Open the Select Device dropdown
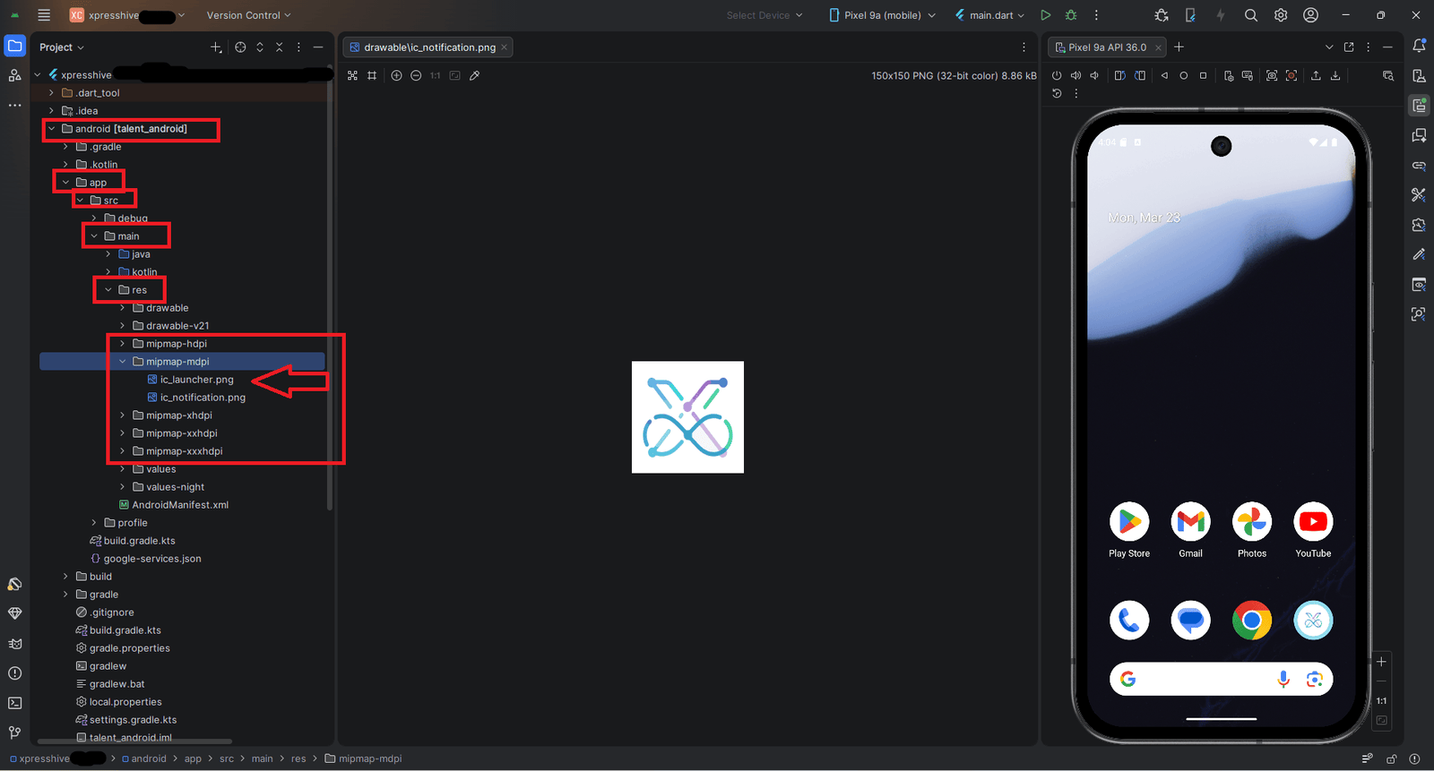The width and height of the screenshot is (1434, 771). coord(765,15)
